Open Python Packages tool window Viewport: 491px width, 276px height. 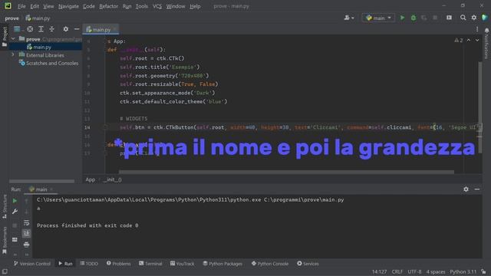pos(222,264)
